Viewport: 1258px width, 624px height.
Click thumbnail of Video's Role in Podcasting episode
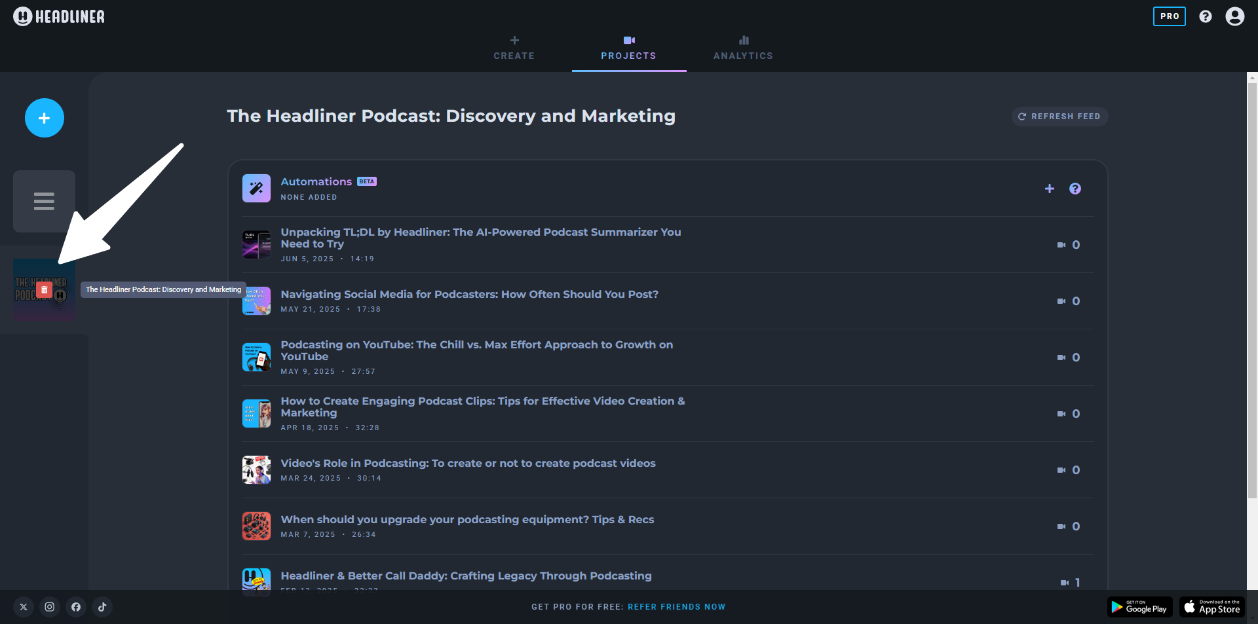point(256,470)
